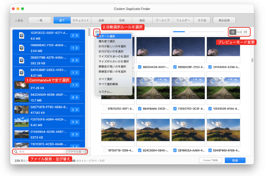Switch to grid thumbnail preview mode
Screen dimensions: 265x176
click(x=233, y=32)
